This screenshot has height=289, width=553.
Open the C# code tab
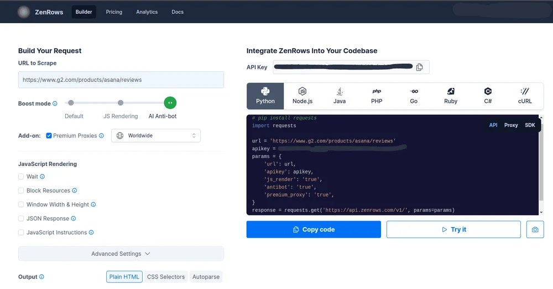pyautogui.click(x=488, y=96)
